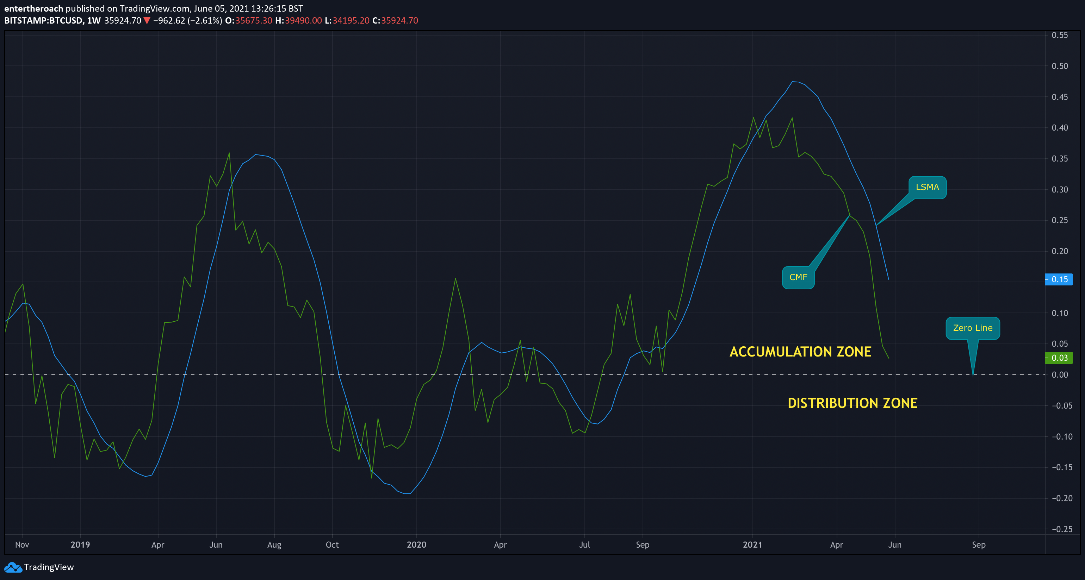Click the close value C:35924.70
Screen dimensions: 1085x580
tap(395, 21)
